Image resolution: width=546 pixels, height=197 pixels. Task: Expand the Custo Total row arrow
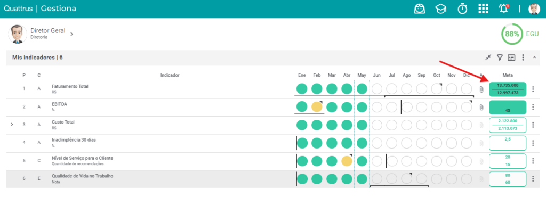[12, 124]
